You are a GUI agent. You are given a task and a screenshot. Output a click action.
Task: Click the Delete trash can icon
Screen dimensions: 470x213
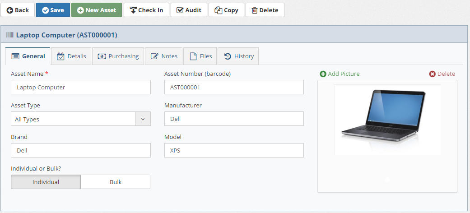pos(255,10)
